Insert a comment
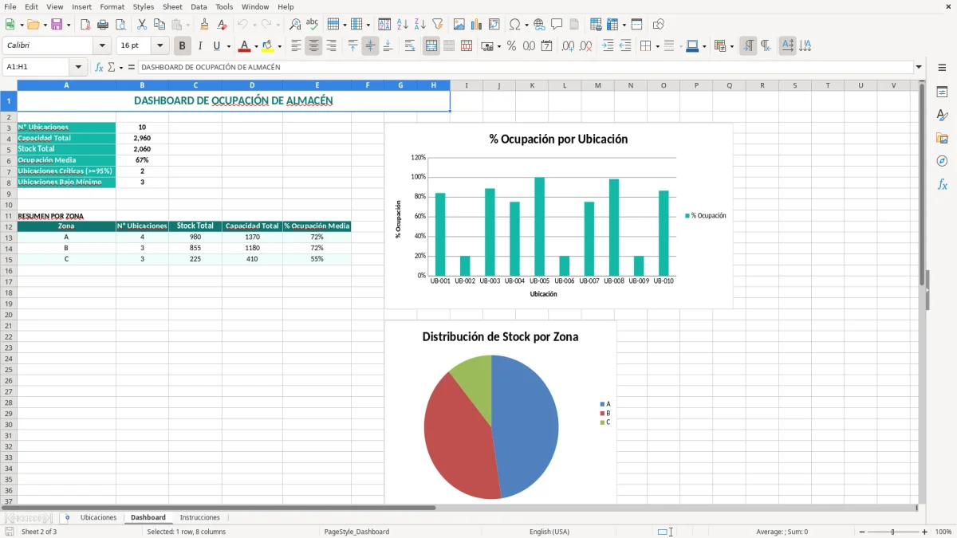The image size is (957, 538). (557, 25)
